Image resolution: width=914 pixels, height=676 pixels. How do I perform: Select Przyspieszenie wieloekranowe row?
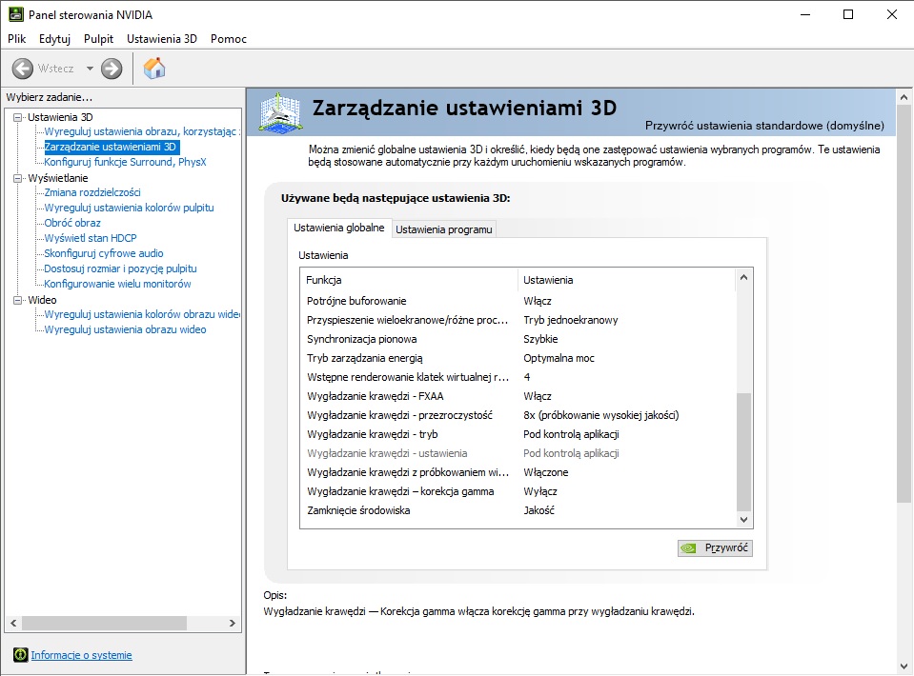(x=518, y=320)
